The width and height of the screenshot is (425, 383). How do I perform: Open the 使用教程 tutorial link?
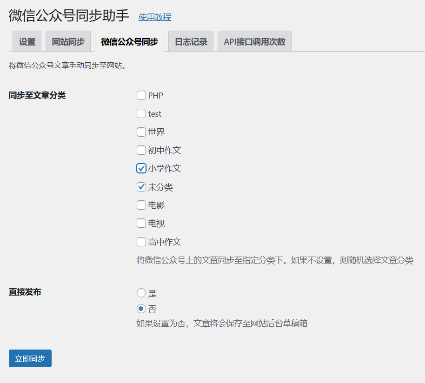tap(154, 17)
